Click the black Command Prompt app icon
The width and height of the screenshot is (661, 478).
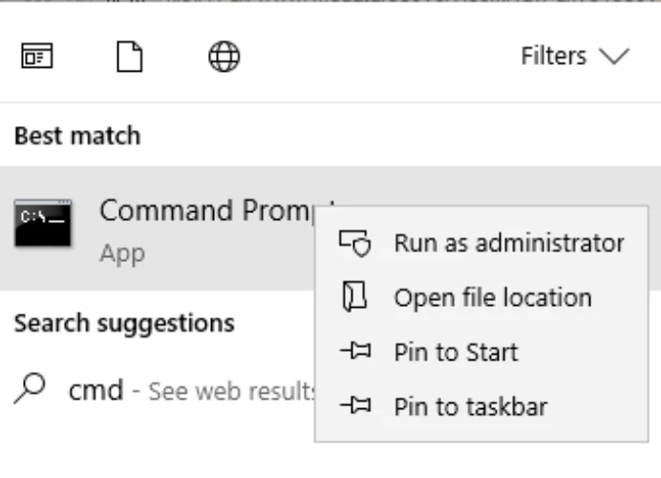click(44, 224)
